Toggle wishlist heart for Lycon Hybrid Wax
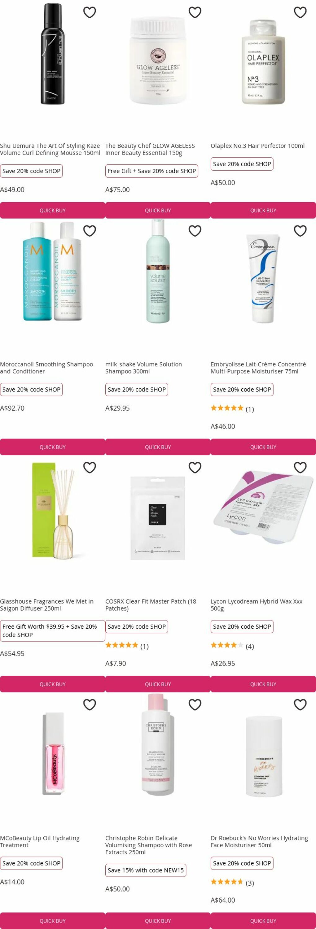316x929 pixels. tap(300, 467)
